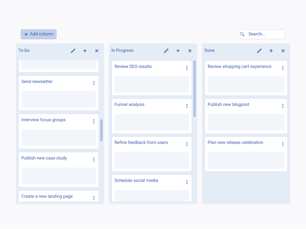Remove the To-Do column
This screenshot has height=229, width=306.
click(x=97, y=51)
